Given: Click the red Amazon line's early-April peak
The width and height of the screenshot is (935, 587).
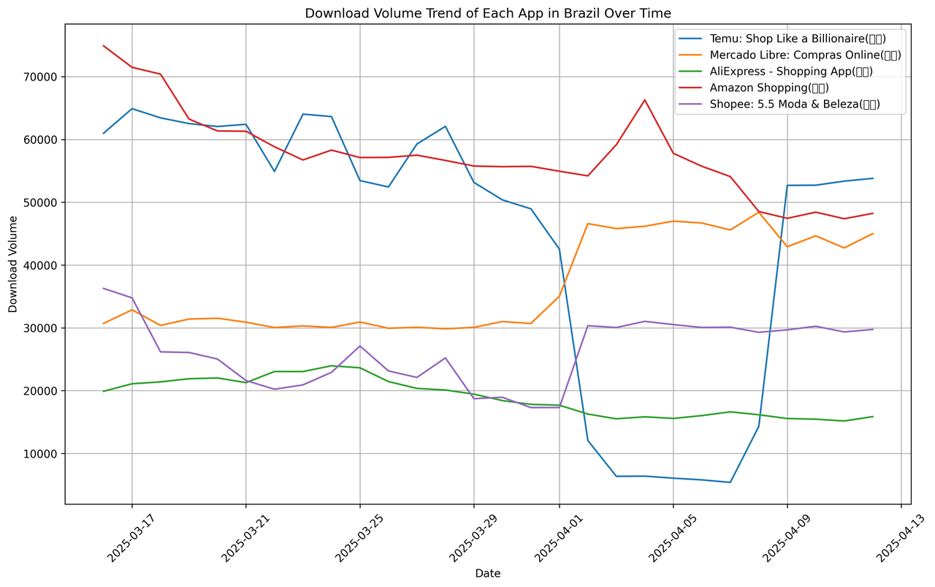Looking at the screenshot, I should pos(644,100).
